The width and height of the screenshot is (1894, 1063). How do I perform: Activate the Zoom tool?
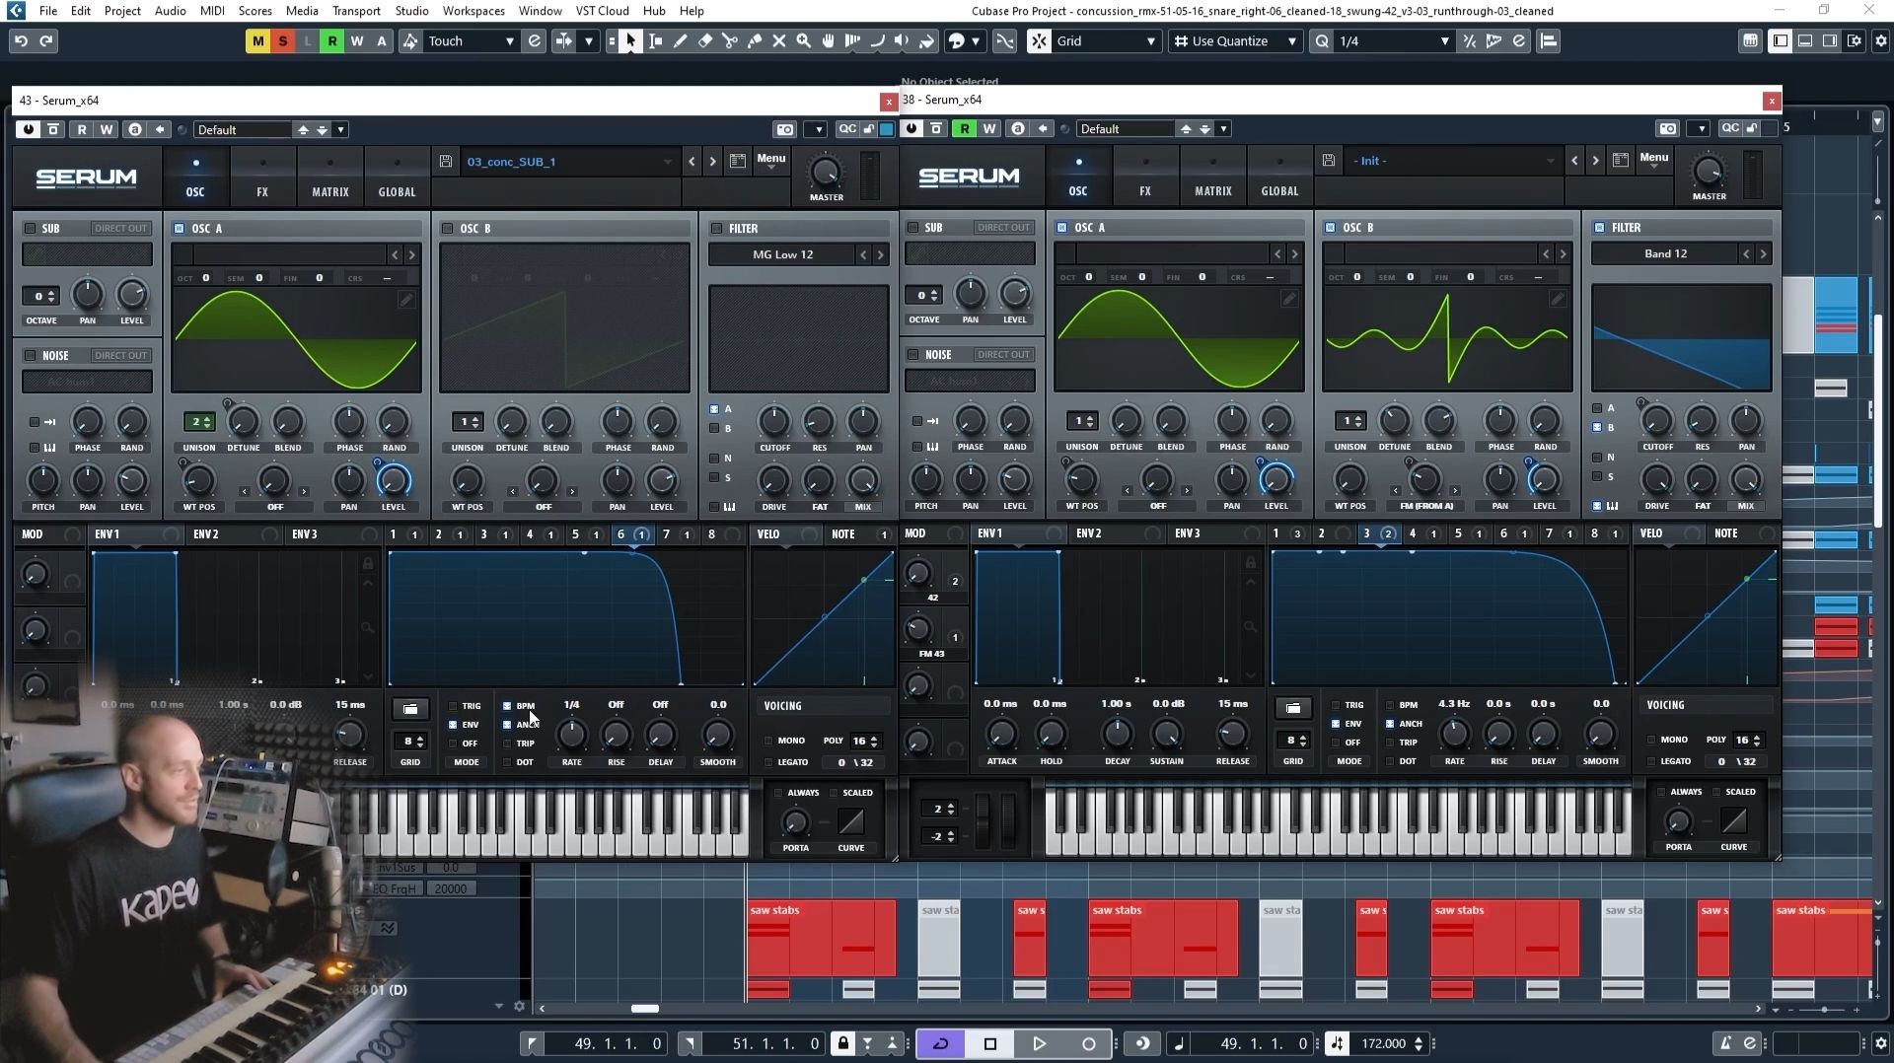[804, 40]
